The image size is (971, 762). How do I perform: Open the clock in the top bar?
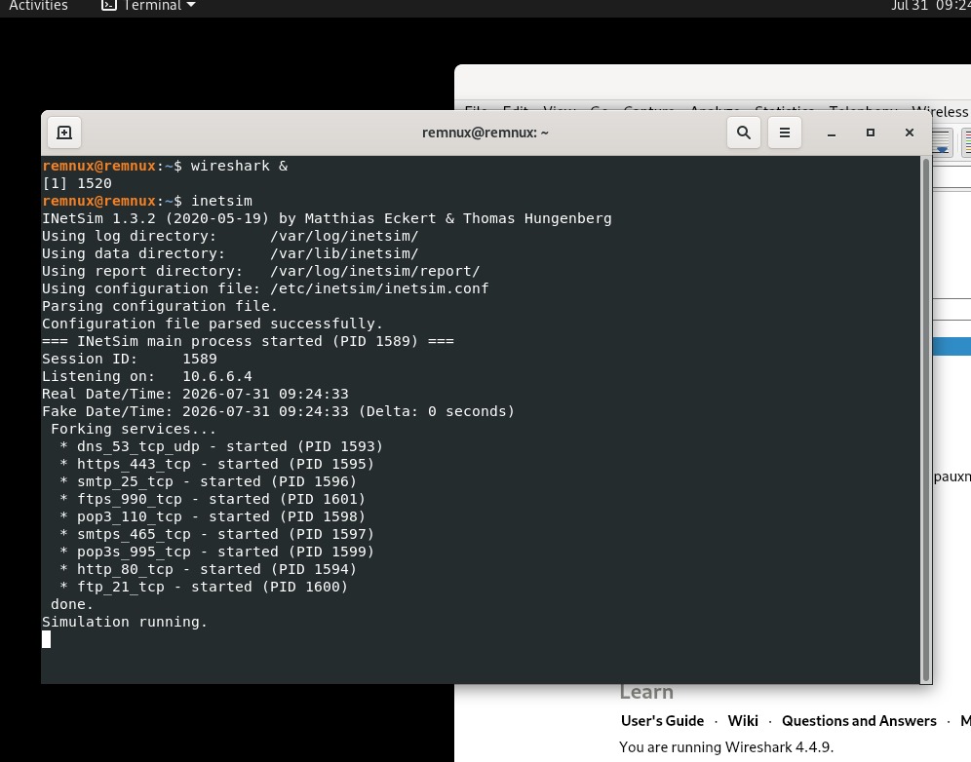click(x=930, y=6)
